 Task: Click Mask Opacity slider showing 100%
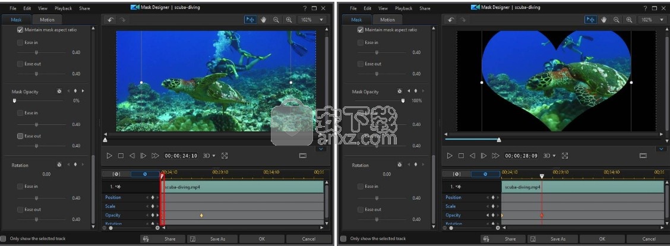click(380, 100)
